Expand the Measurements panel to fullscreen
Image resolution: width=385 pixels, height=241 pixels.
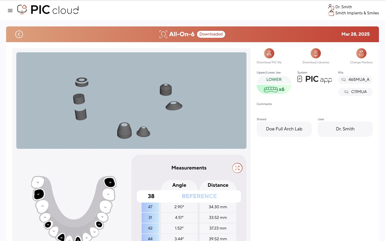[x=237, y=168]
